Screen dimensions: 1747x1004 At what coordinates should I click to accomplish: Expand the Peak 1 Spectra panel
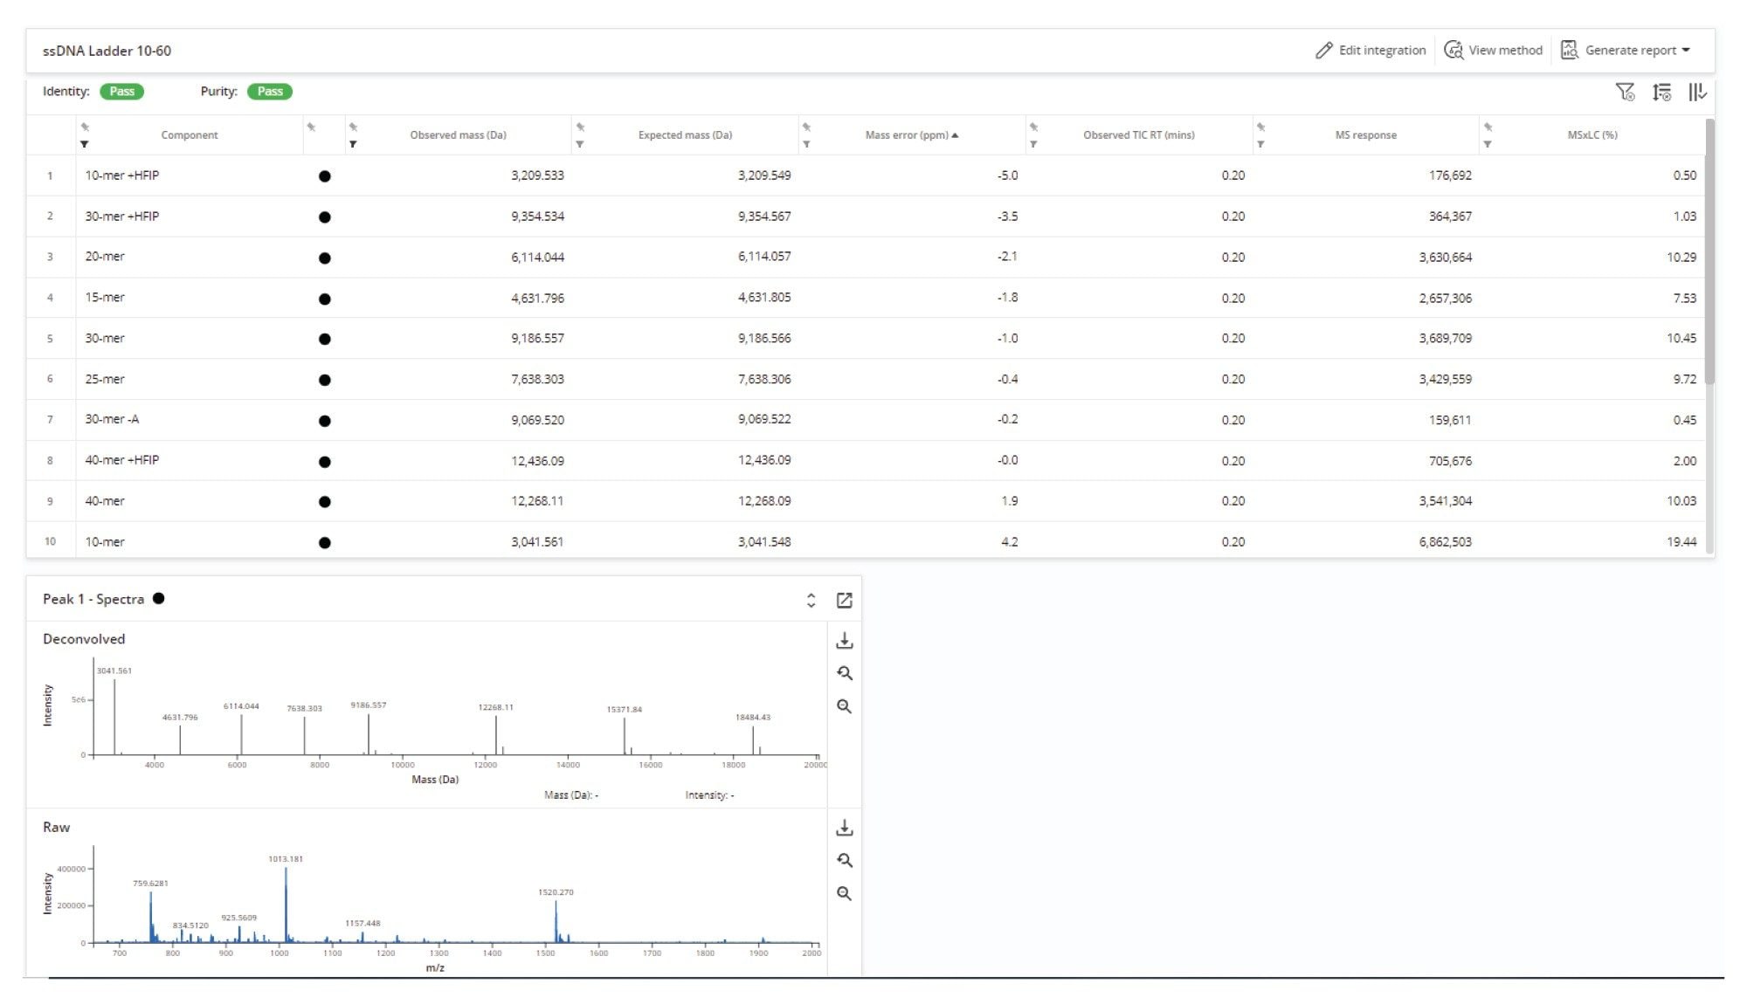pyautogui.click(x=811, y=600)
